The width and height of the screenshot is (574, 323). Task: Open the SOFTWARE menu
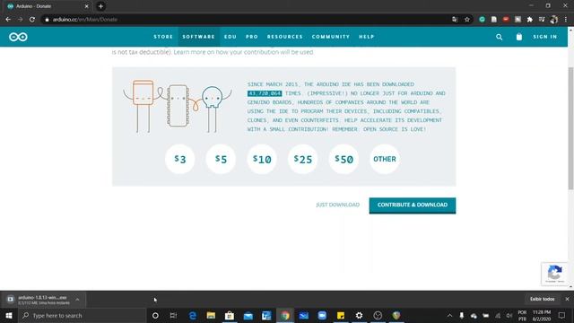pos(198,37)
